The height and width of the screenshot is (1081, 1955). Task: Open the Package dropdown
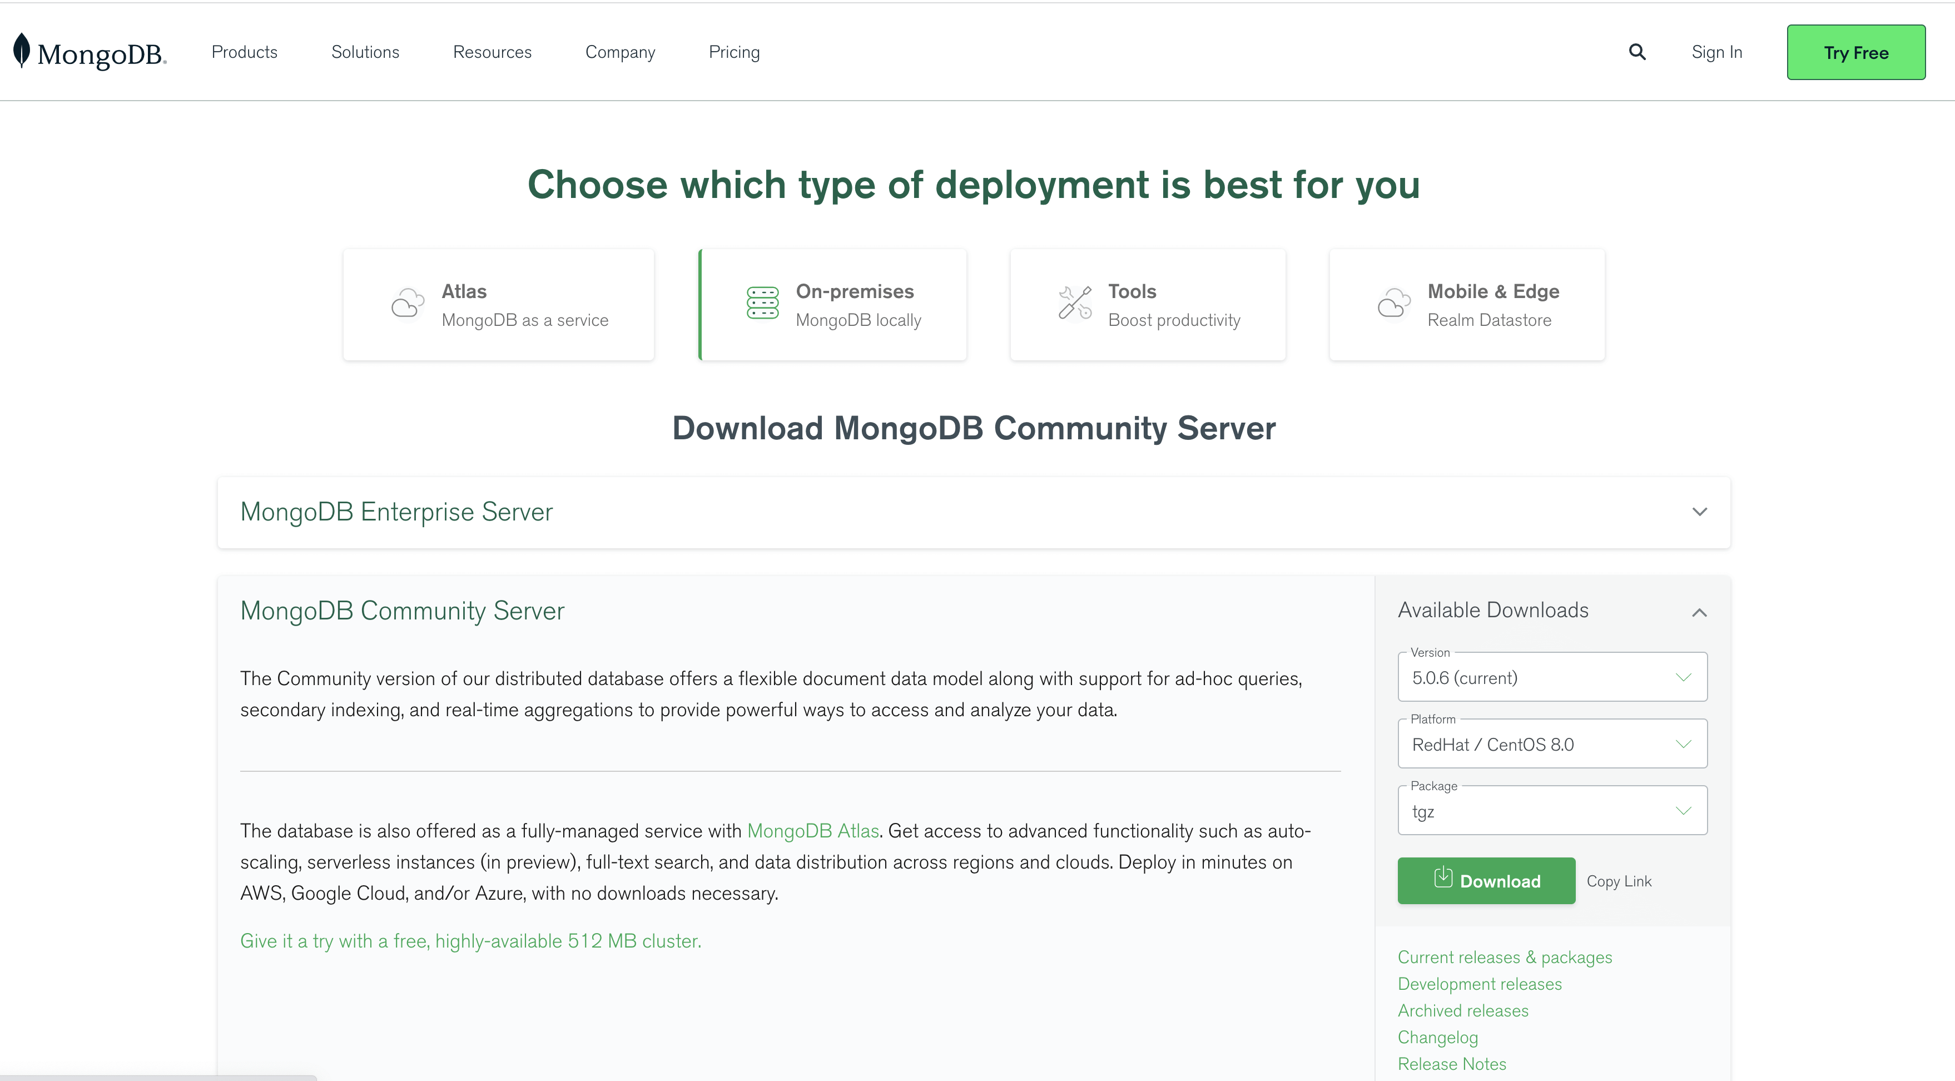tap(1552, 811)
